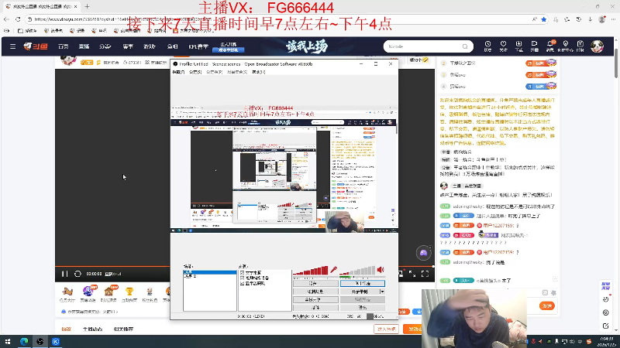Click the center banner logo in Douyu header
Viewport: 620px width, 348px height.
(307, 46)
